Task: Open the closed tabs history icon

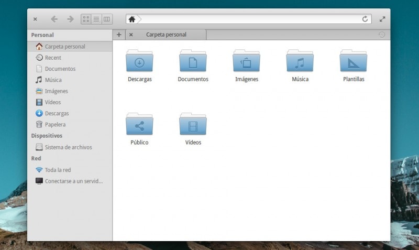Action: (x=382, y=35)
